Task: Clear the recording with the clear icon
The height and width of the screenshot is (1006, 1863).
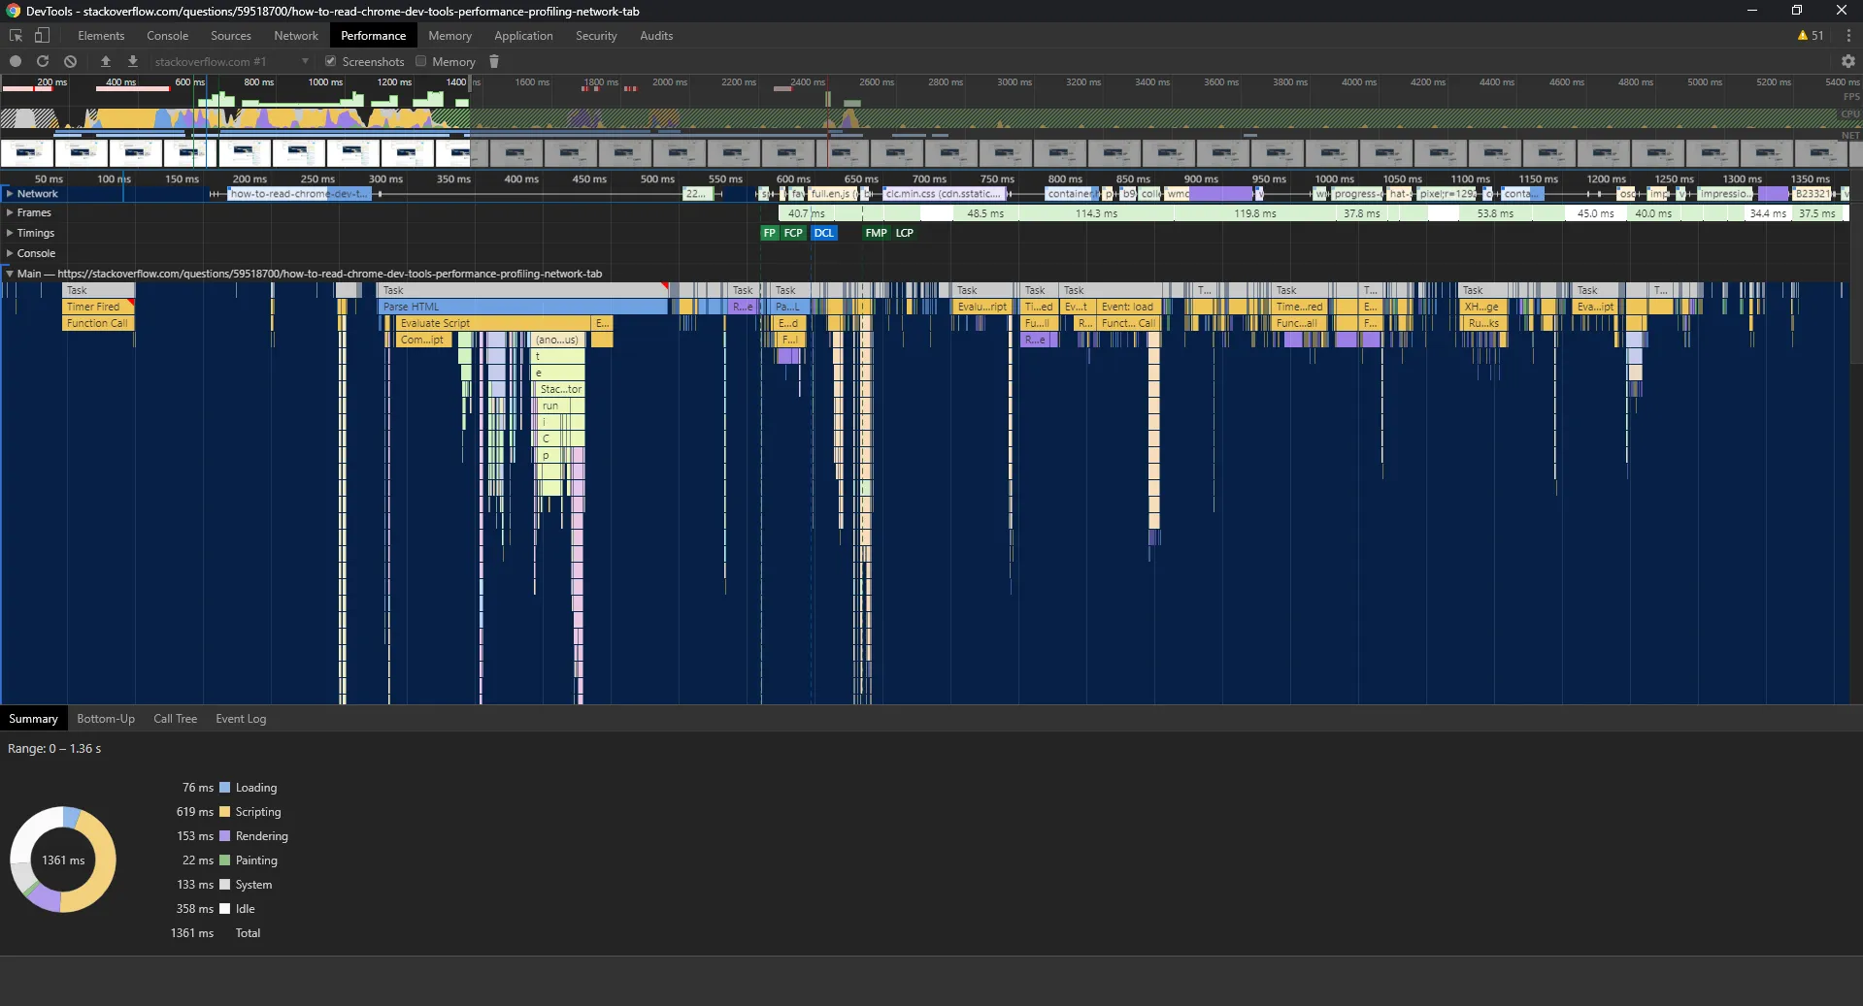Action: pyautogui.click(x=70, y=61)
